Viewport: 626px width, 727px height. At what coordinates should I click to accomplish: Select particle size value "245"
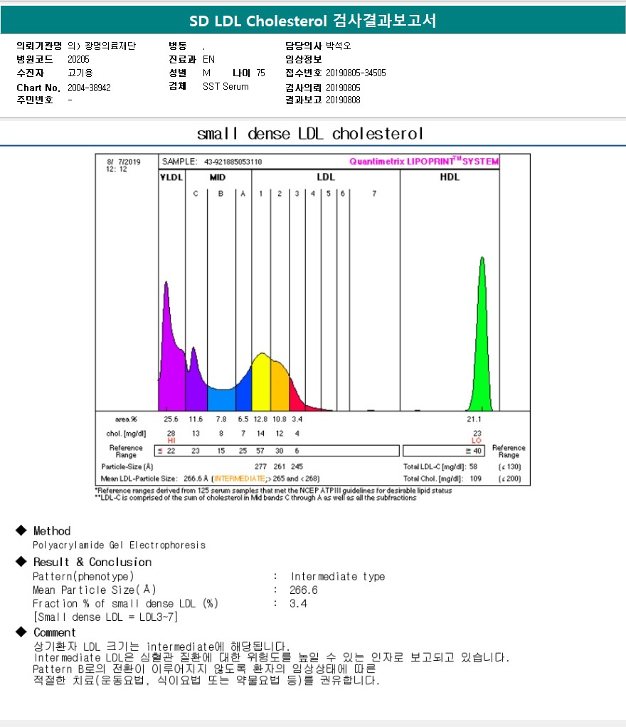[297, 466]
